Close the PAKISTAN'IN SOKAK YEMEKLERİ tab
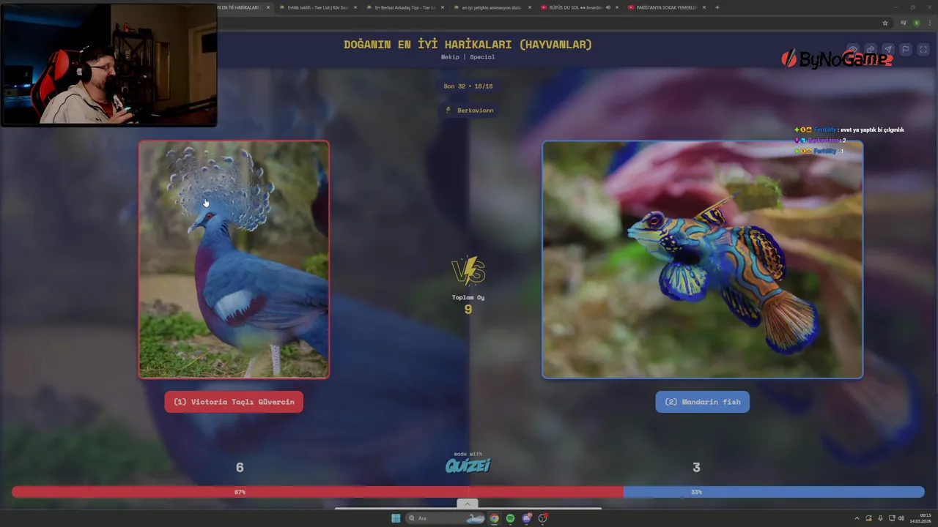938x527 pixels. click(704, 7)
